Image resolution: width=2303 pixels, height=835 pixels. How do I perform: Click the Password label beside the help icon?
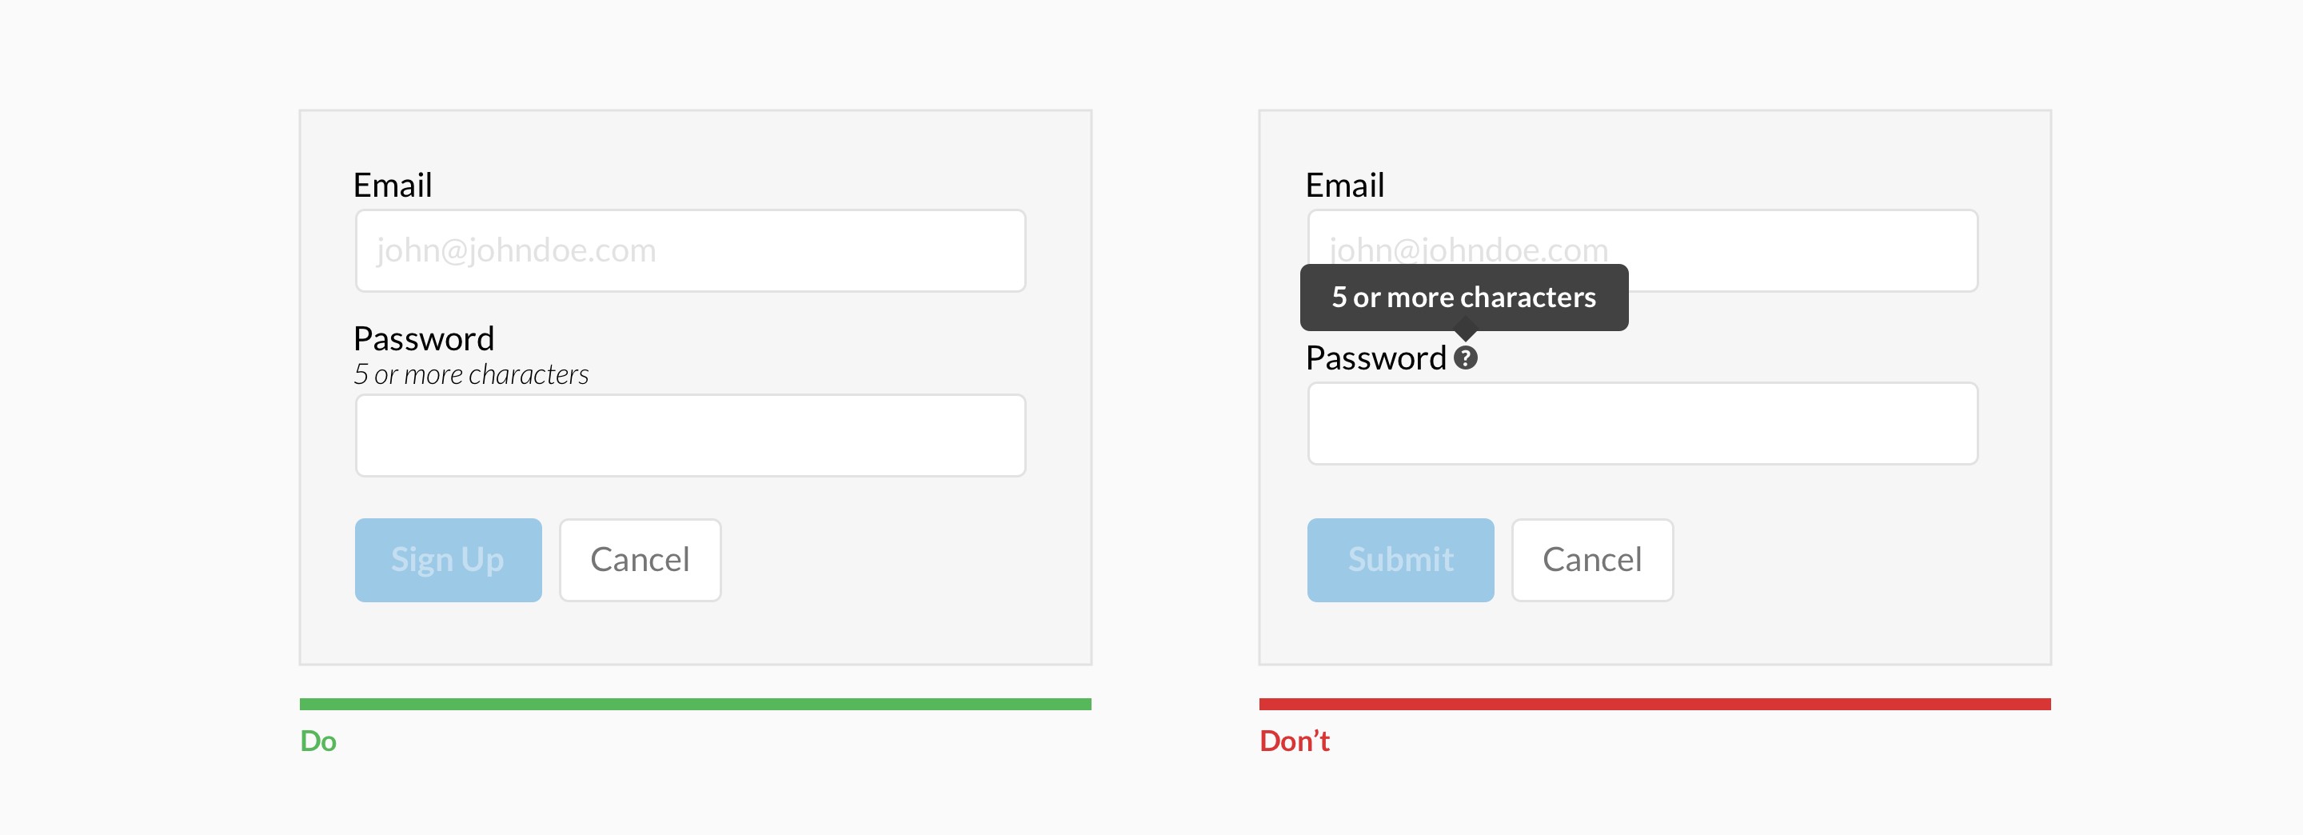pyautogui.click(x=1376, y=358)
